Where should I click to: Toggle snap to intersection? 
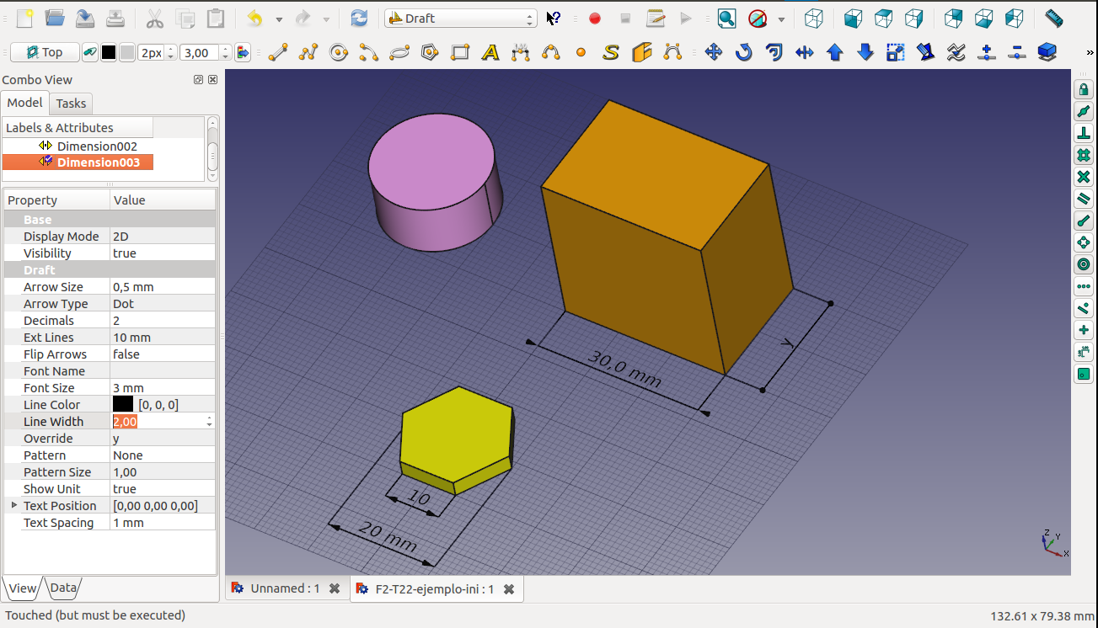[1084, 177]
